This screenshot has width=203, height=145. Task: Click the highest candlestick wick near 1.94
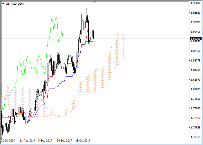click(86, 12)
